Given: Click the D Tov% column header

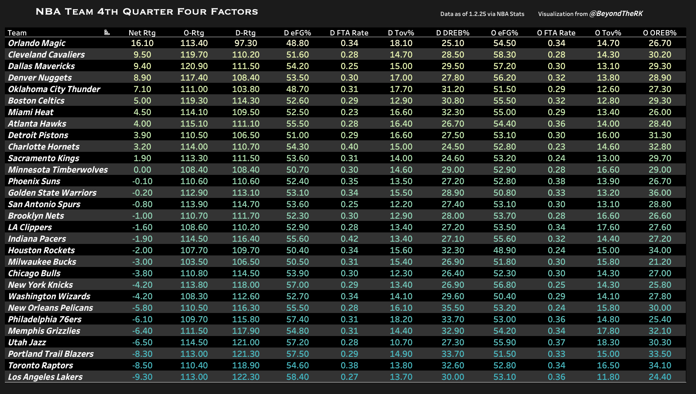Looking at the screenshot, I should click(x=401, y=33).
